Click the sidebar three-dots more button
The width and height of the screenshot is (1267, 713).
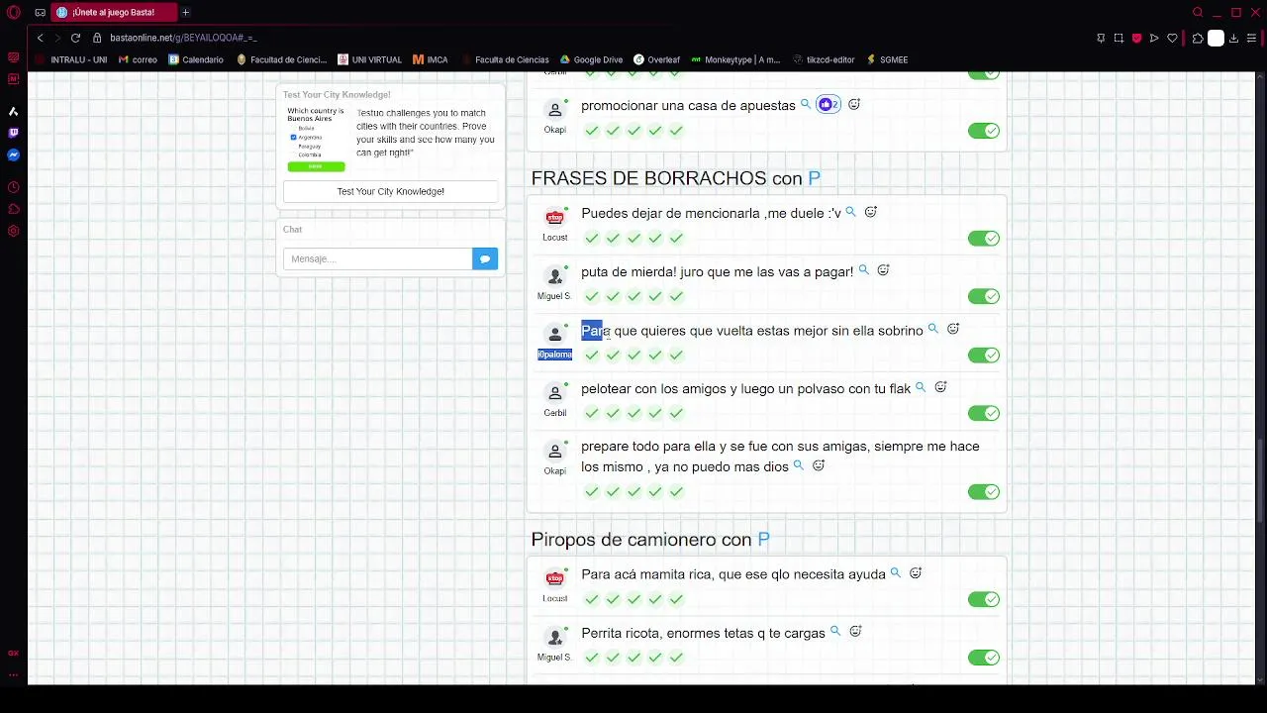tap(13, 673)
